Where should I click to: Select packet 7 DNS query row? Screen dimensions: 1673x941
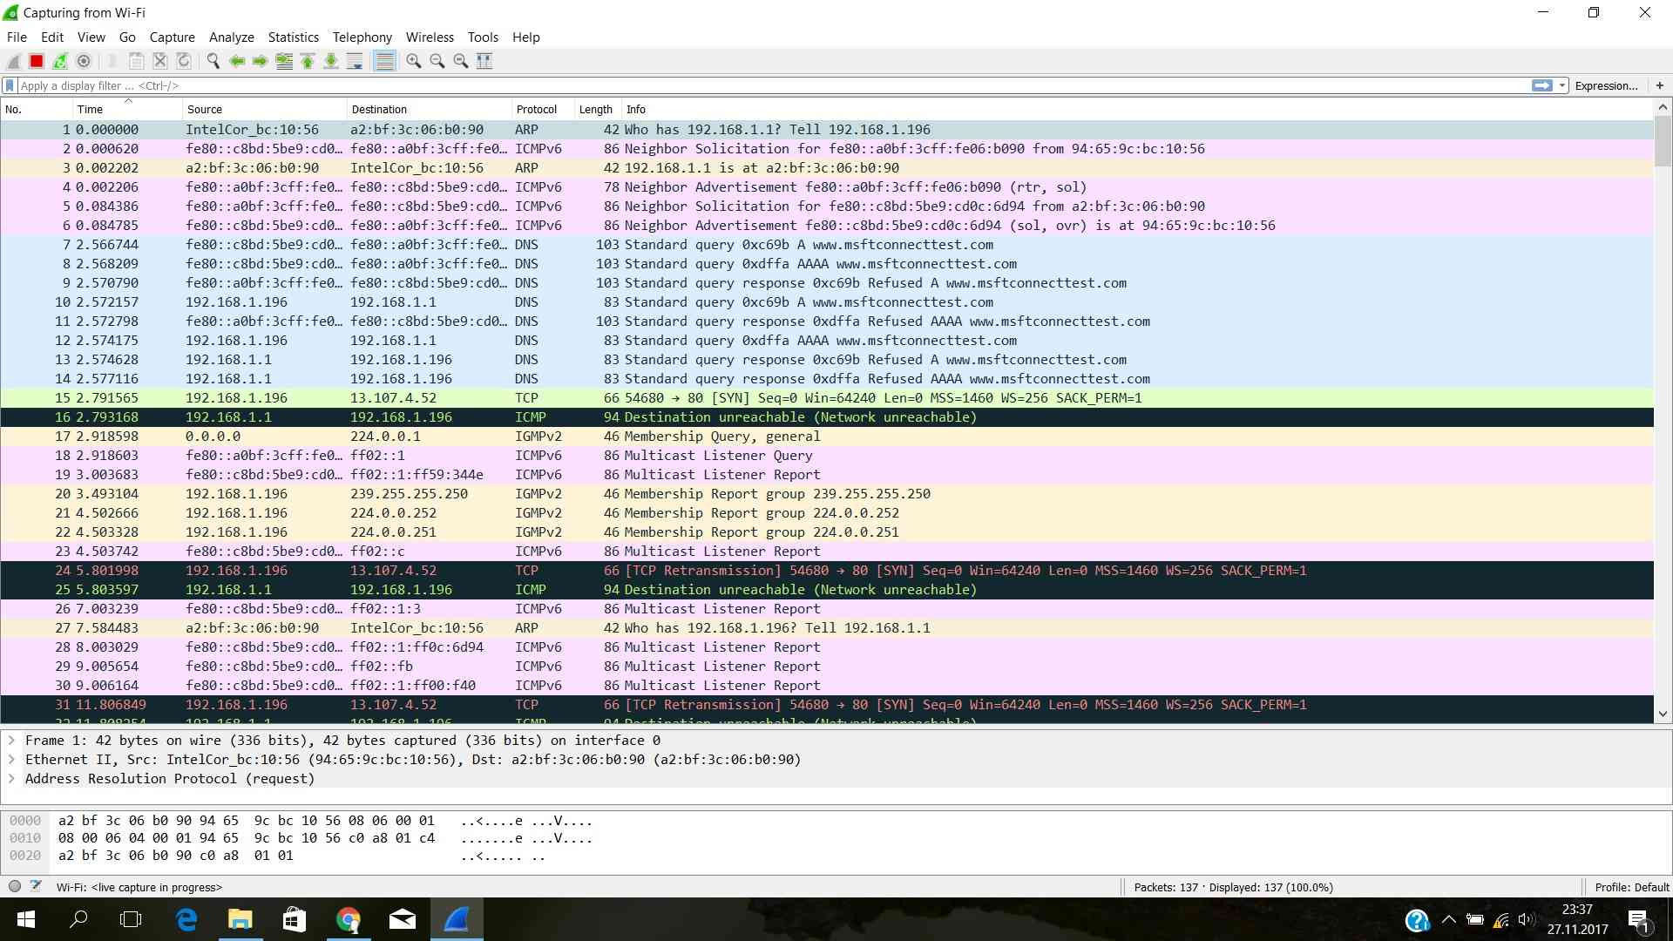826,245
